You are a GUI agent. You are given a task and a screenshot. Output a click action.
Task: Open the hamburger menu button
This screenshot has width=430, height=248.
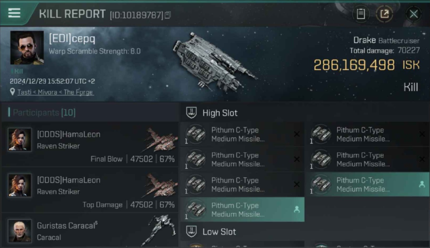click(x=14, y=13)
